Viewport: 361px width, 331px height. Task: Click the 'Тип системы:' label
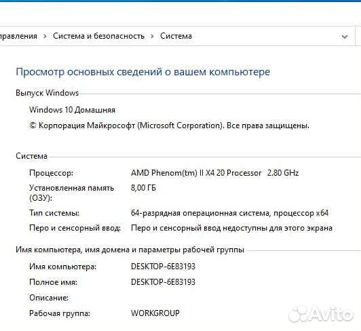54,213
